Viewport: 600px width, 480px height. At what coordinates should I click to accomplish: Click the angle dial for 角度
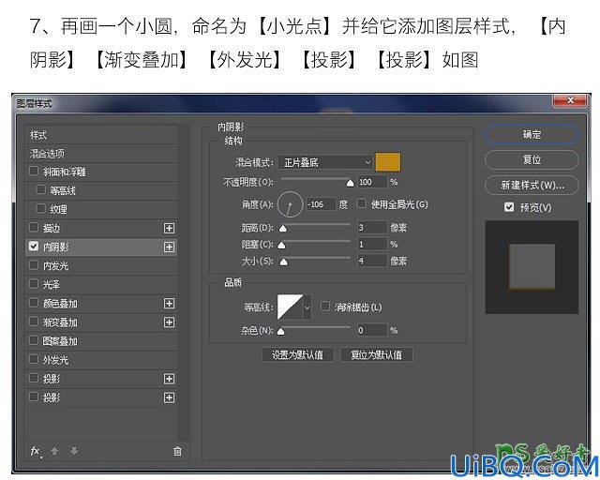290,204
